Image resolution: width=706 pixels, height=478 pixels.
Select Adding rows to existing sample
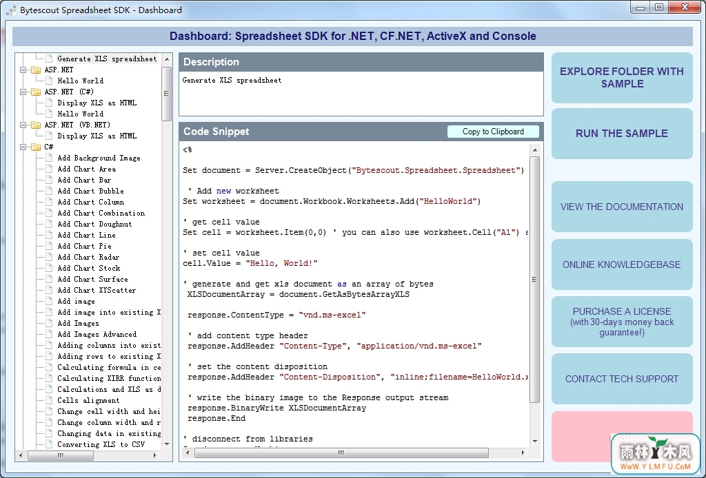108,356
